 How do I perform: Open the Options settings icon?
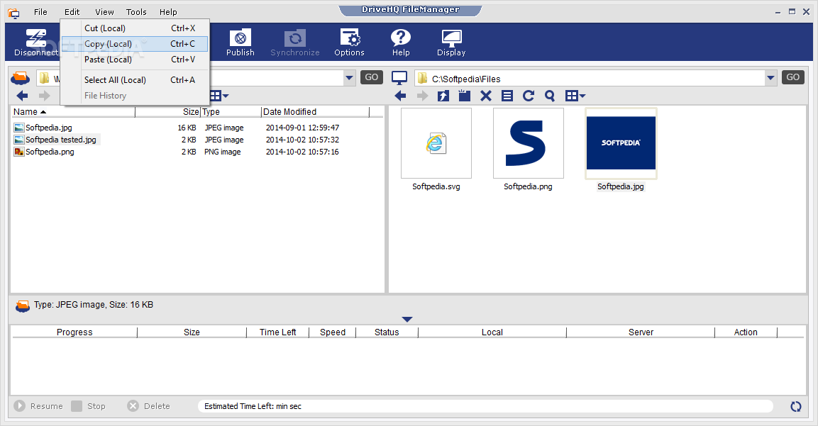coord(350,43)
